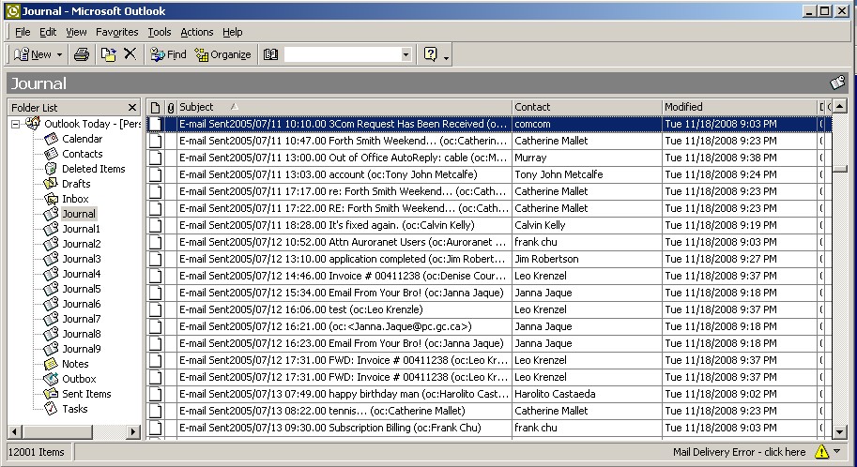The image size is (857, 467).
Task: Delete the selected item with X icon
Action: [130, 54]
